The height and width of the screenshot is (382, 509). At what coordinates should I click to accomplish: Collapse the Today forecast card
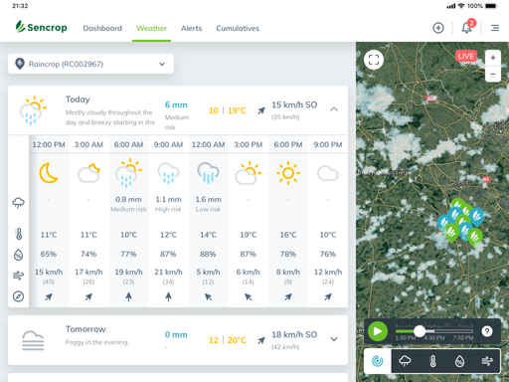point(334,109)
